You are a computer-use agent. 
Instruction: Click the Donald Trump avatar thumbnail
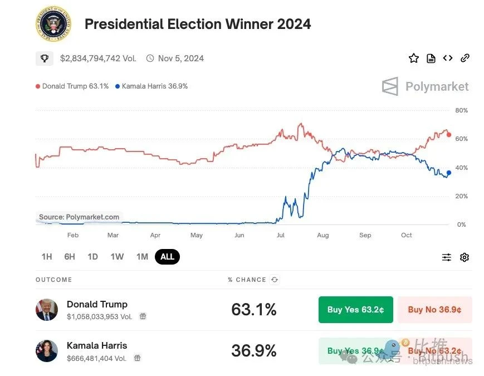47,310
